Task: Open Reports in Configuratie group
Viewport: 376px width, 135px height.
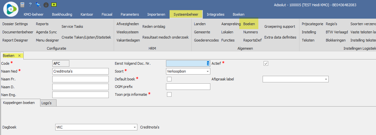Action: click(x=42, y=24)
